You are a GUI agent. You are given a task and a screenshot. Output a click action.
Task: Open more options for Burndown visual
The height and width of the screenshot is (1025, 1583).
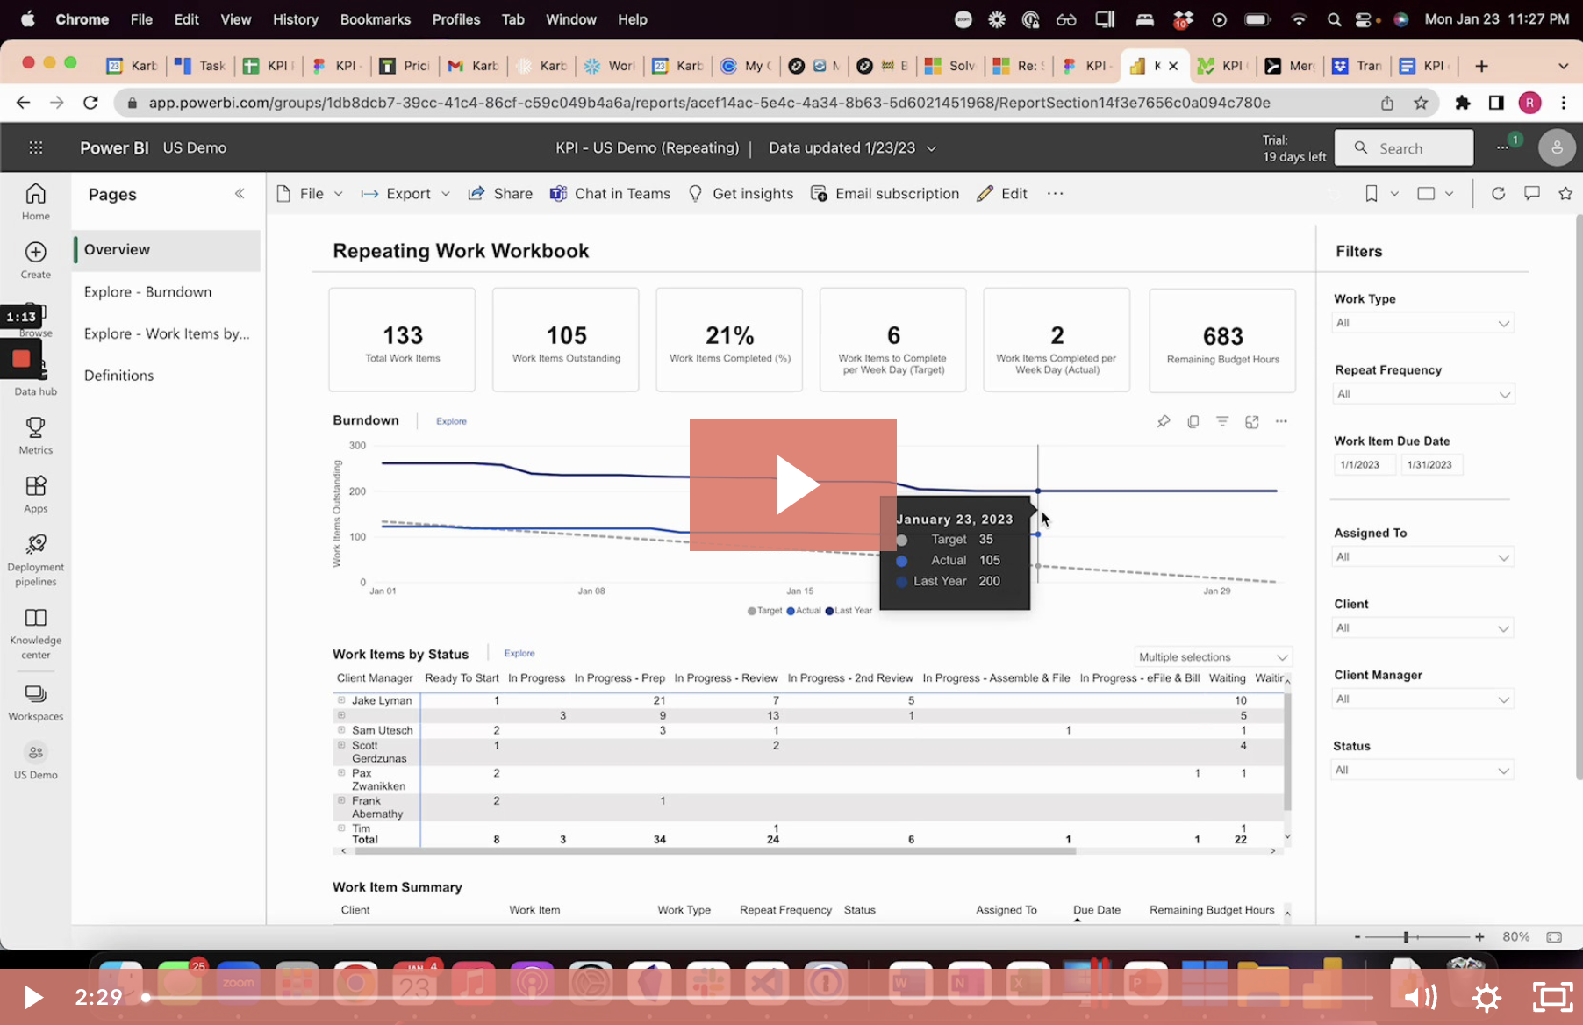1282,421
